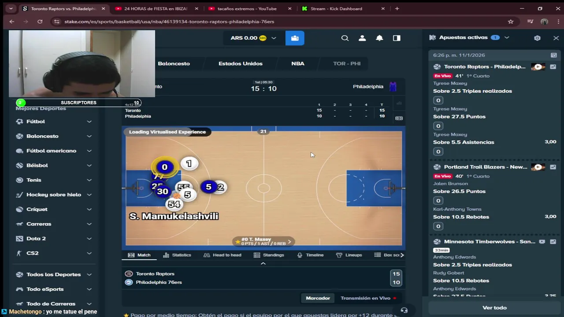Click Ver todo button
Viewport: 564px width, 317px height.
(494, 308)
